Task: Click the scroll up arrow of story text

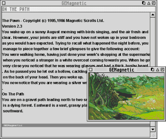Action: [153, 15]
